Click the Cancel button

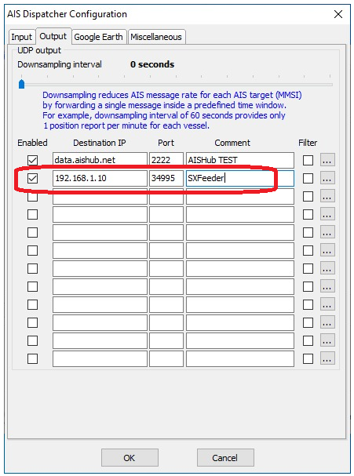tap(225, 457)
